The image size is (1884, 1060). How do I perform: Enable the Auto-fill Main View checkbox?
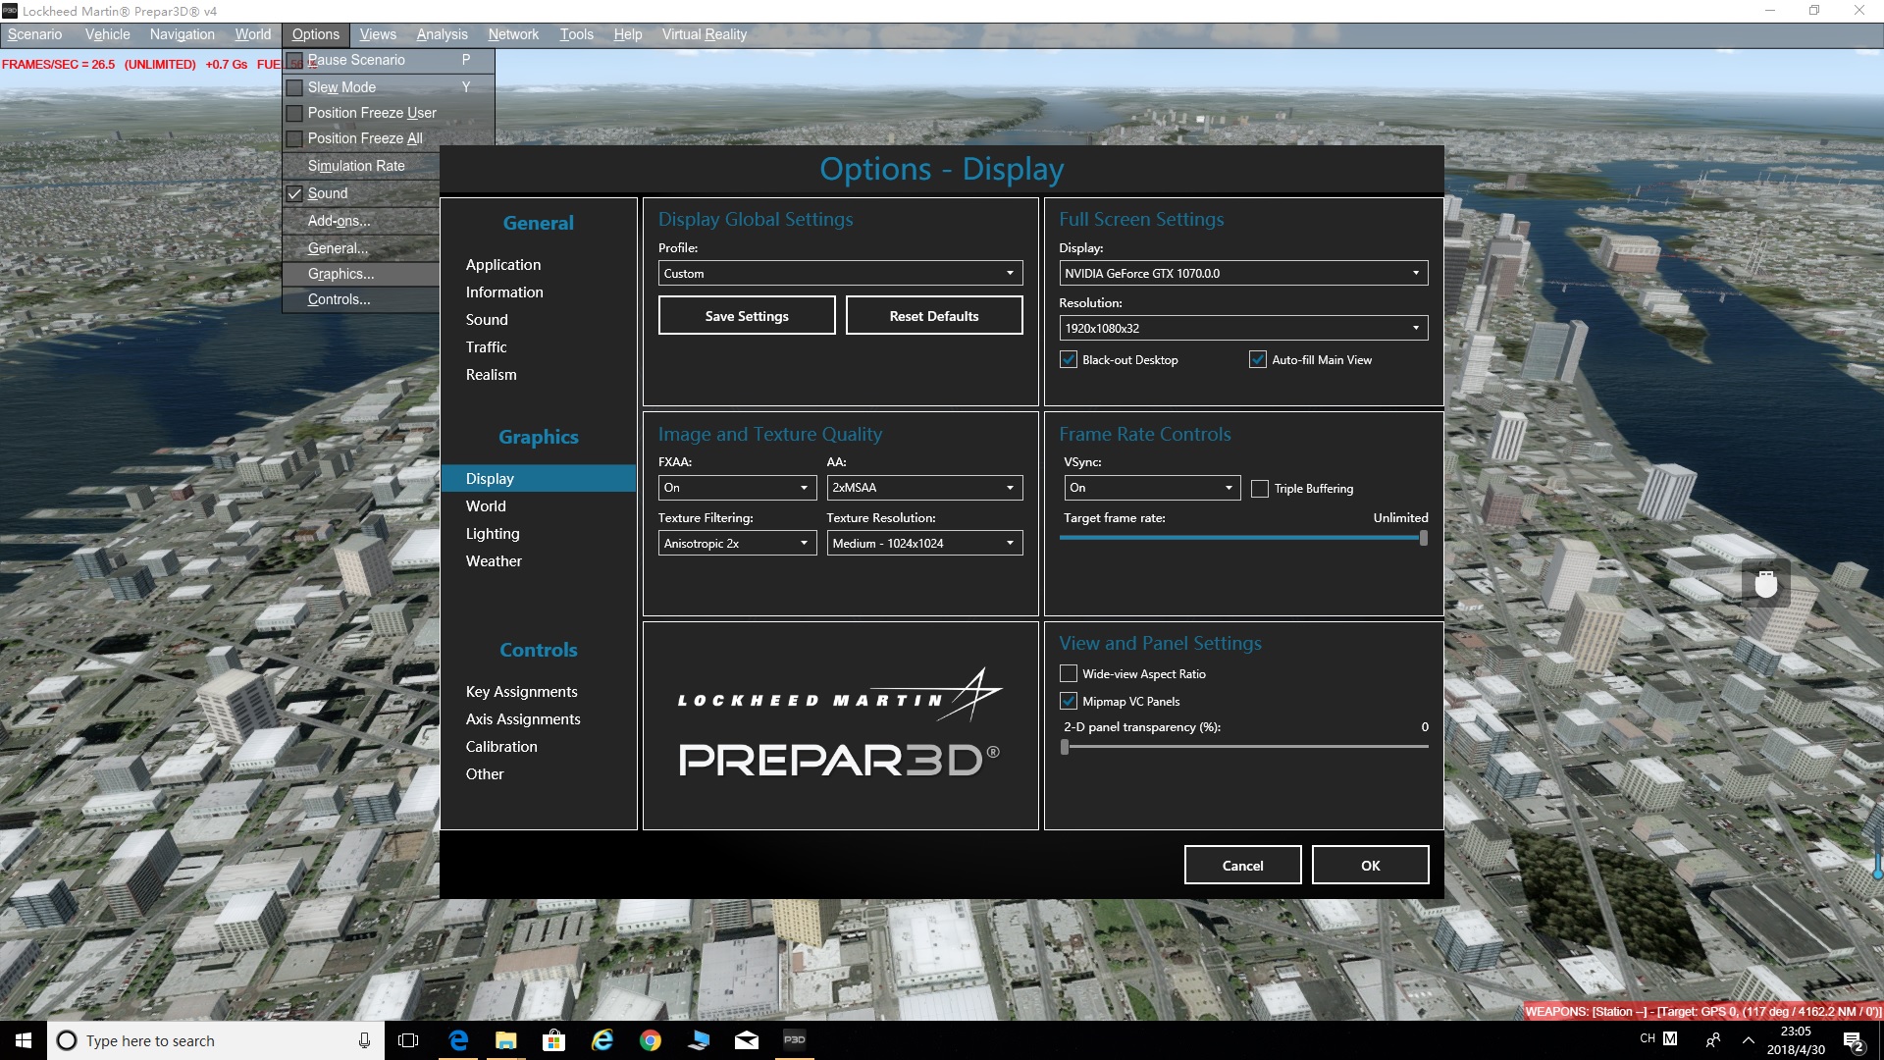tap(1254, 360)
